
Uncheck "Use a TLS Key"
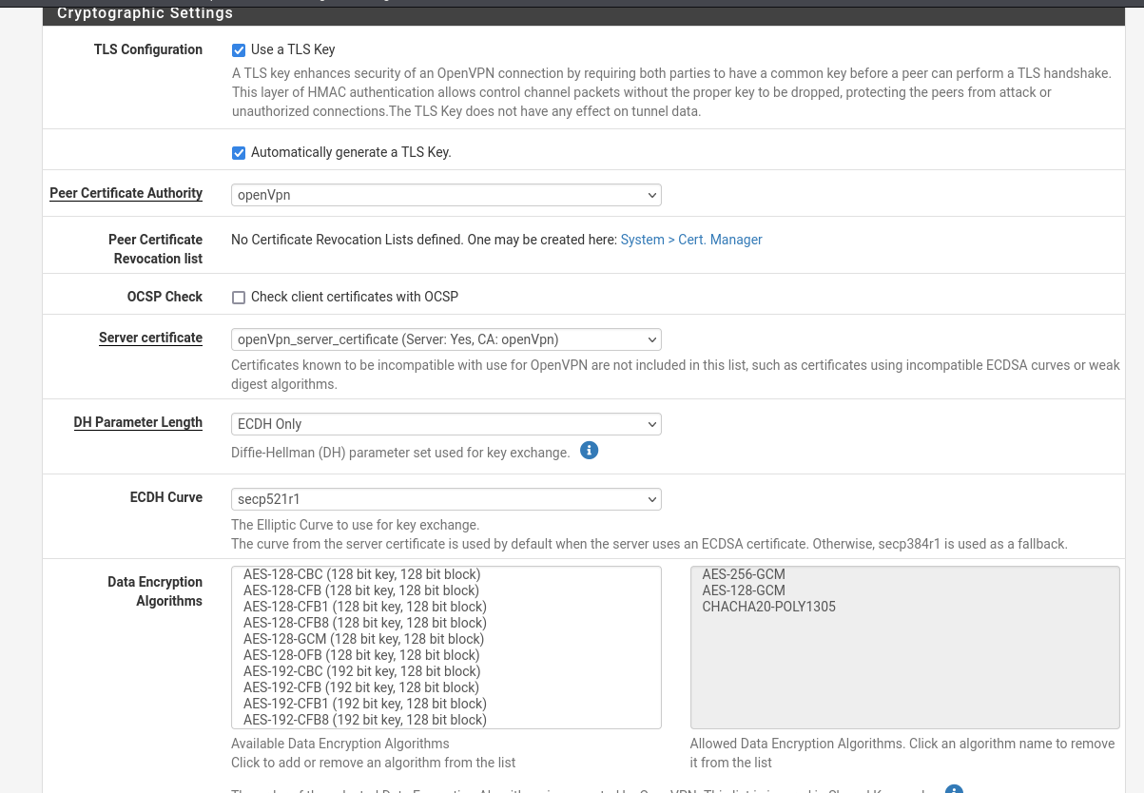239,49
